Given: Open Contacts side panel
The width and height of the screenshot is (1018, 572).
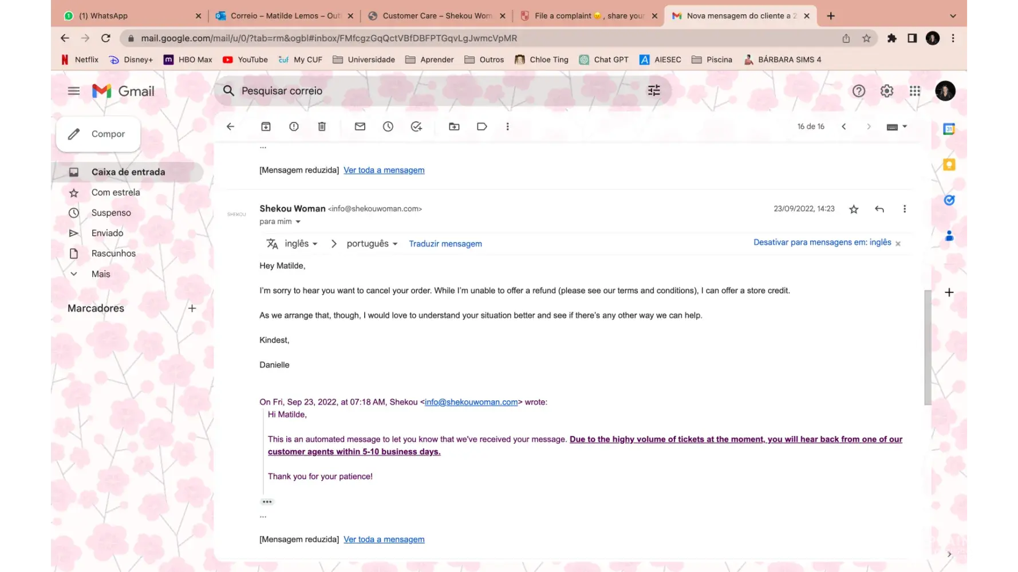Looking at the screenshot, I should pos(949,236).
